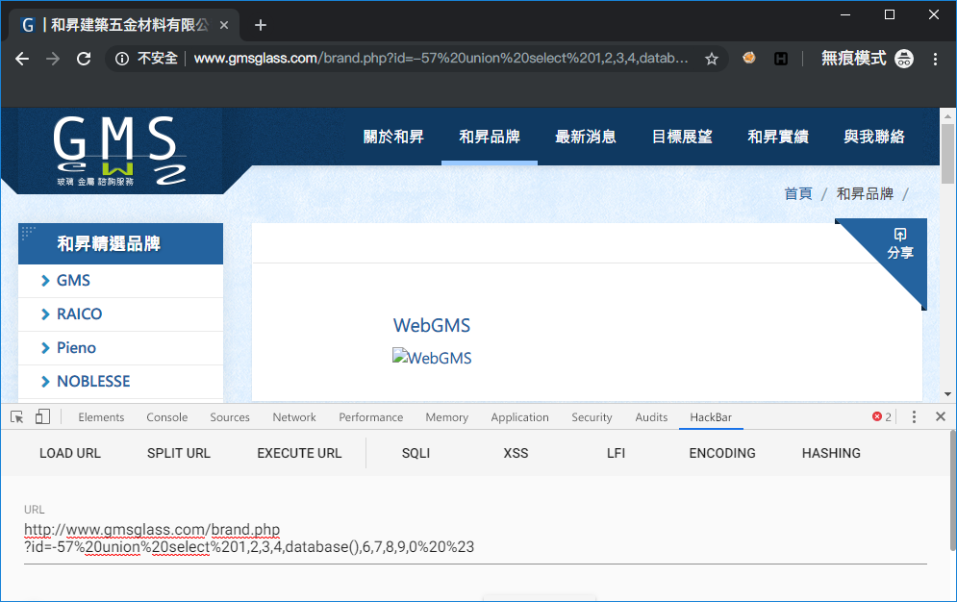Switch to the Performance DevTools tab

coord(370,417)
